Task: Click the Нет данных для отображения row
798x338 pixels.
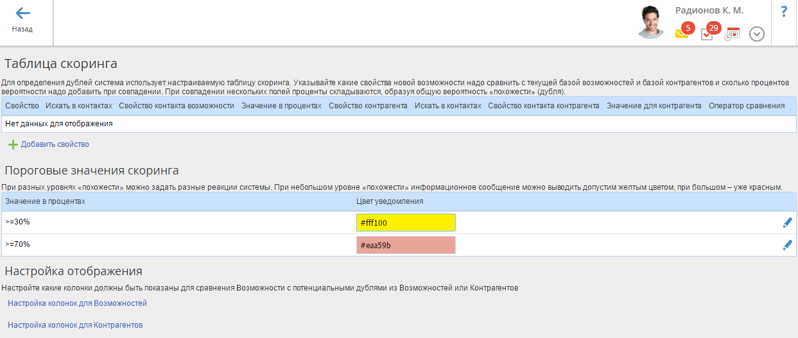Action: click(399, 124)
